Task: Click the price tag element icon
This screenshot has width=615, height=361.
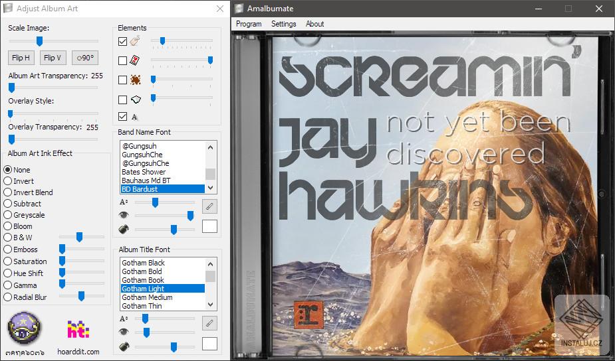Action: (x=135, y=40)
